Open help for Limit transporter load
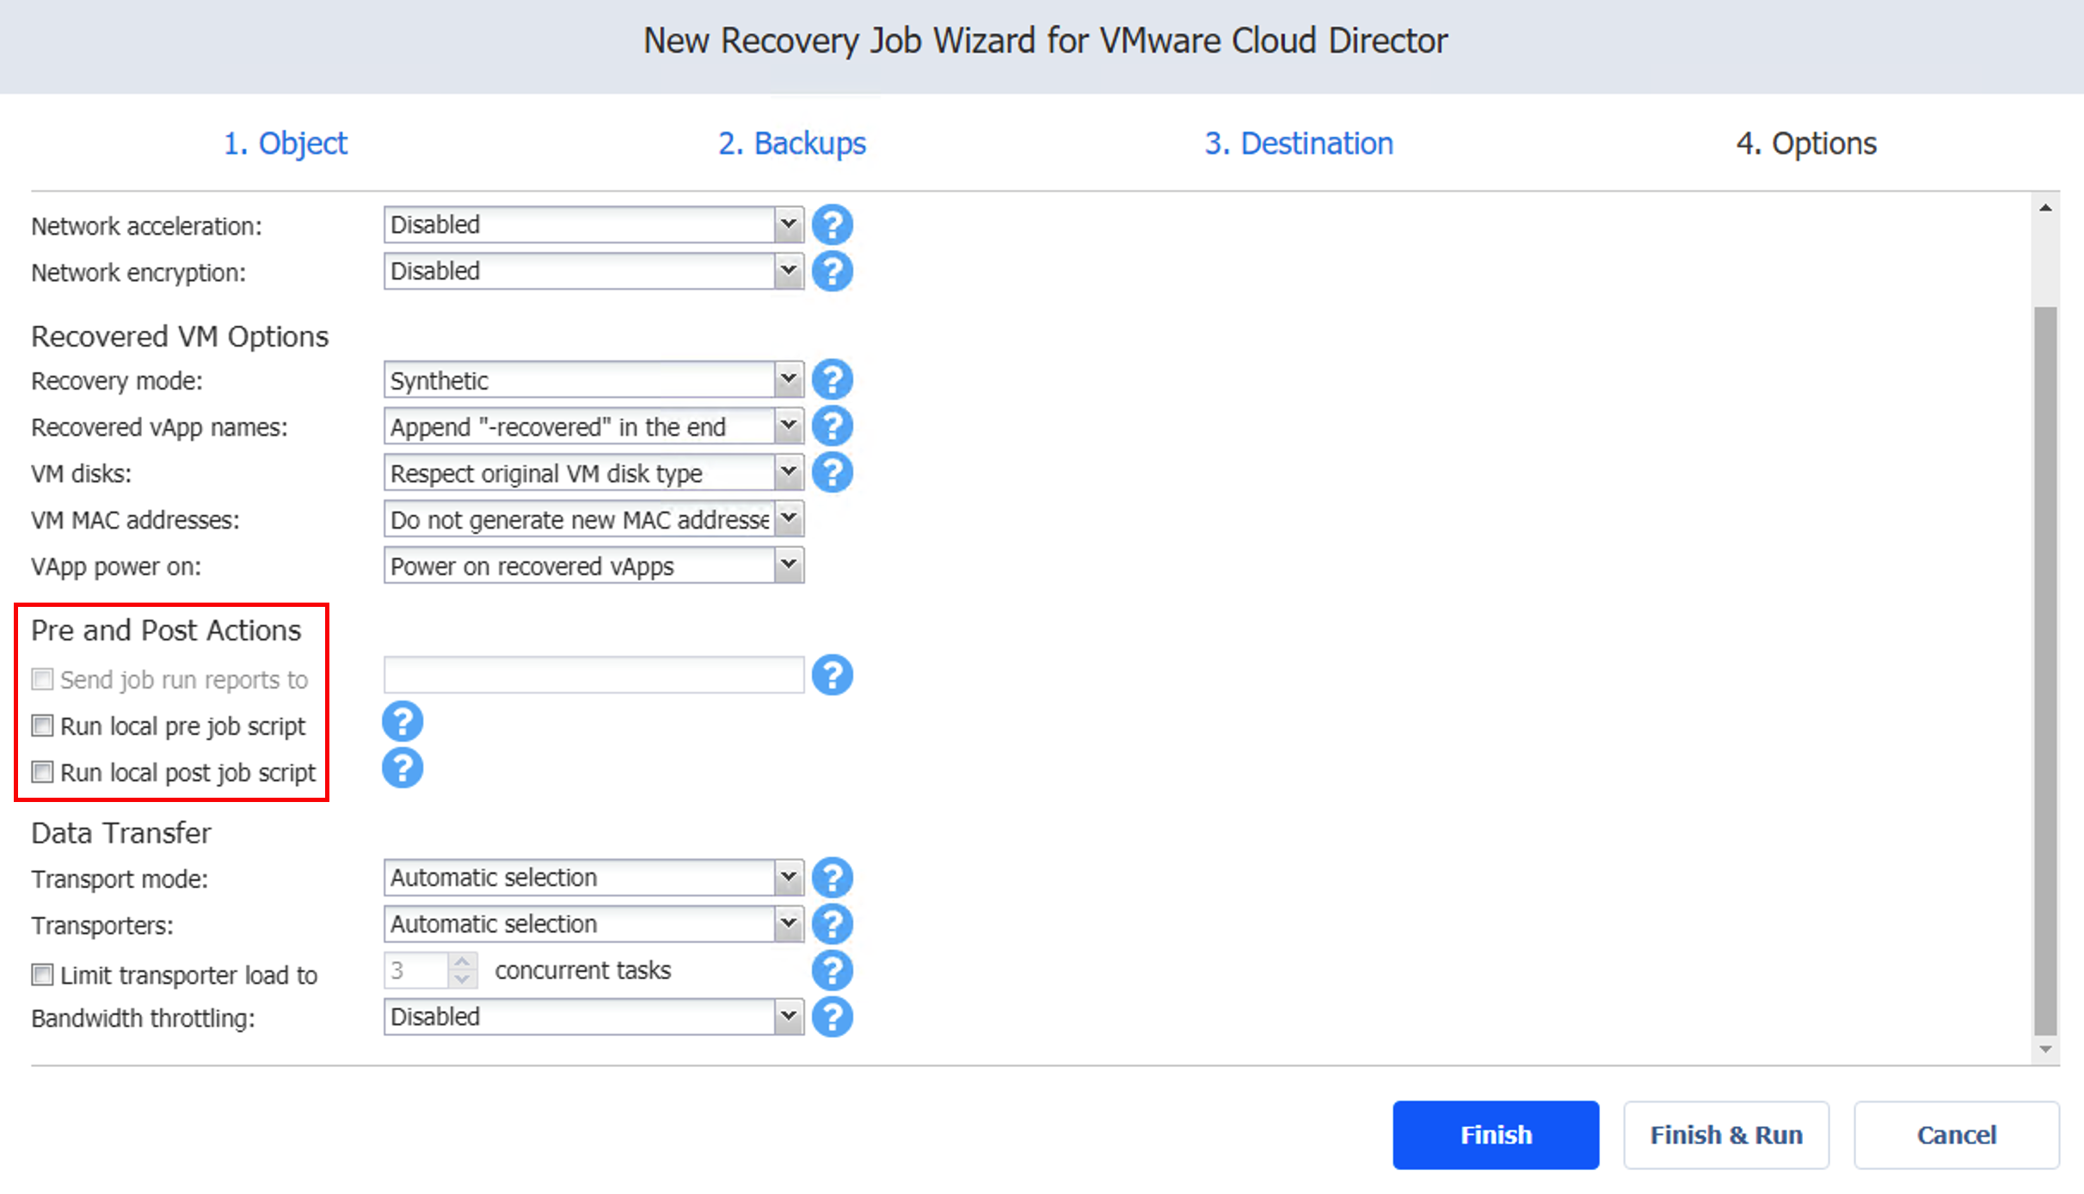 pos(832,971)
